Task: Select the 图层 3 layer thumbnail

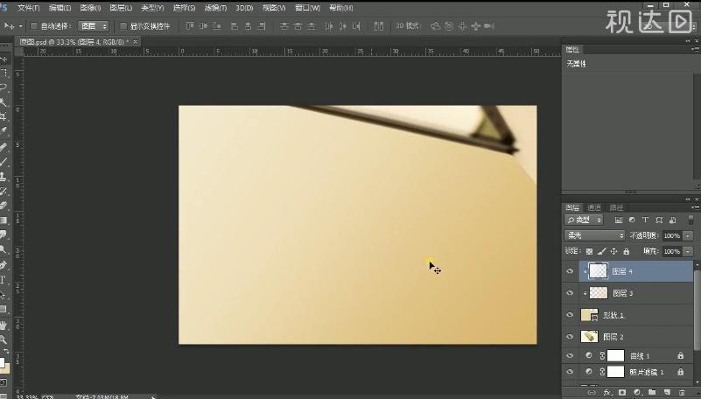Action: pyautogui.click(x=599, y=293)
